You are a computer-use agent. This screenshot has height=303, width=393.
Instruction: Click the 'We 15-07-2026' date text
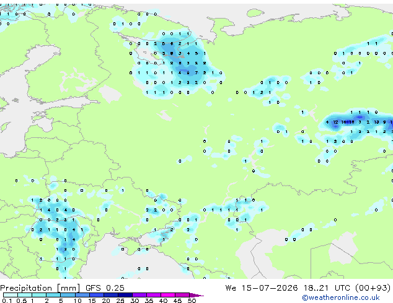(262, 288)
